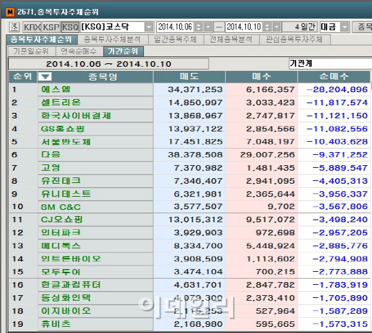This screenshot has width=372, height=333.
Task: Select stock 서울반도체
Action: tap(66, 142)
